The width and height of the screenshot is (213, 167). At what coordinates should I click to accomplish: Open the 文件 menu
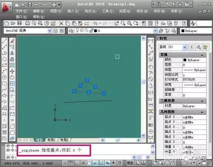(x=21, y=11)
